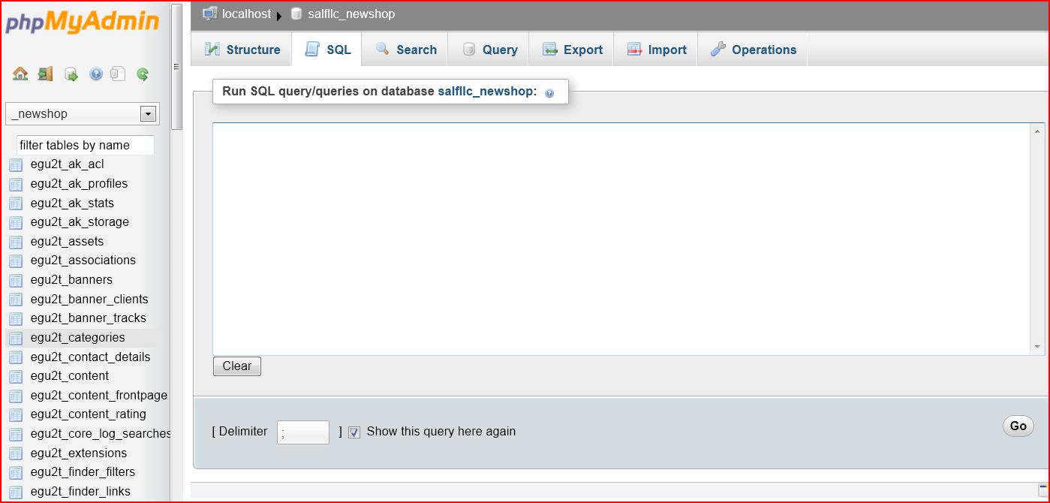Click the table icon beside egu2t_content_rating

pyautogui.click(x=16, y=414)
